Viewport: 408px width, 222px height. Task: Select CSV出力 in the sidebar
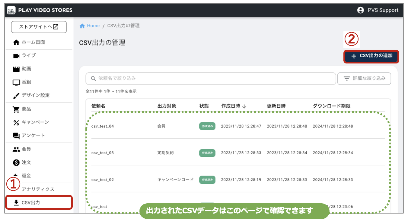pyautogui.click(x=30, y=202)
